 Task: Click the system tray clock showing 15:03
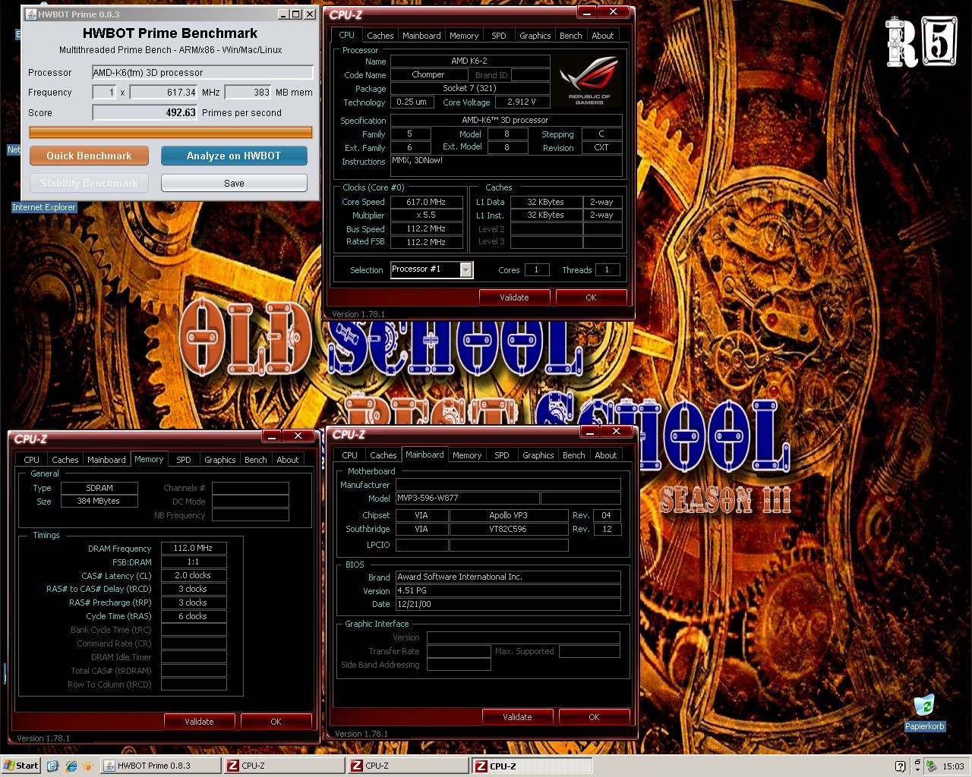pos(953,766)
